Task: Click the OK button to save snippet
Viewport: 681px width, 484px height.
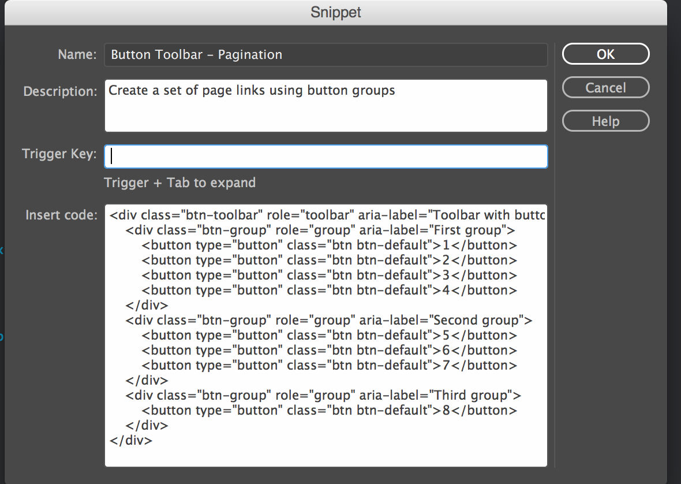Action: (605, 54)
